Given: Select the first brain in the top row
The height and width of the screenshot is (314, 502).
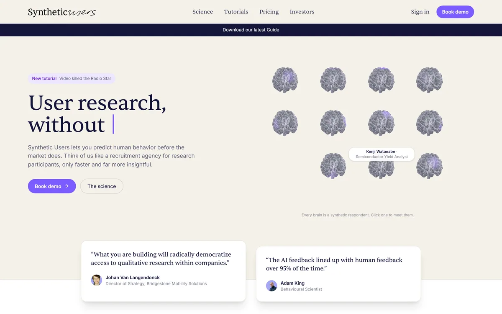Looking at the screenshot, I should (x=285, y=80).
